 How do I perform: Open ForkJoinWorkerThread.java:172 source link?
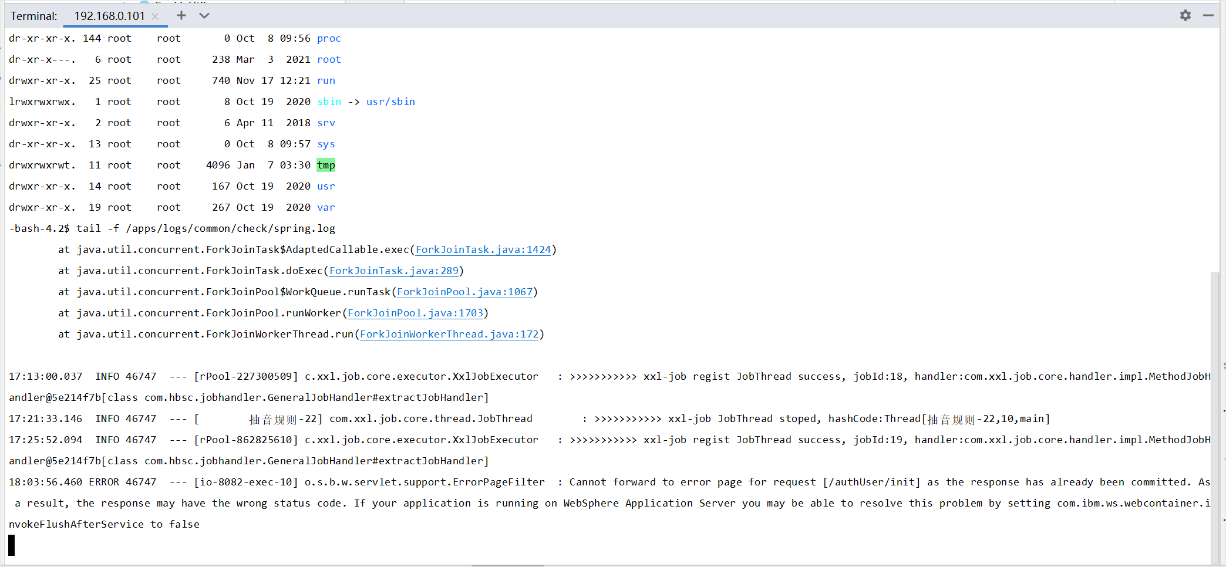click(x=450, y=334)
